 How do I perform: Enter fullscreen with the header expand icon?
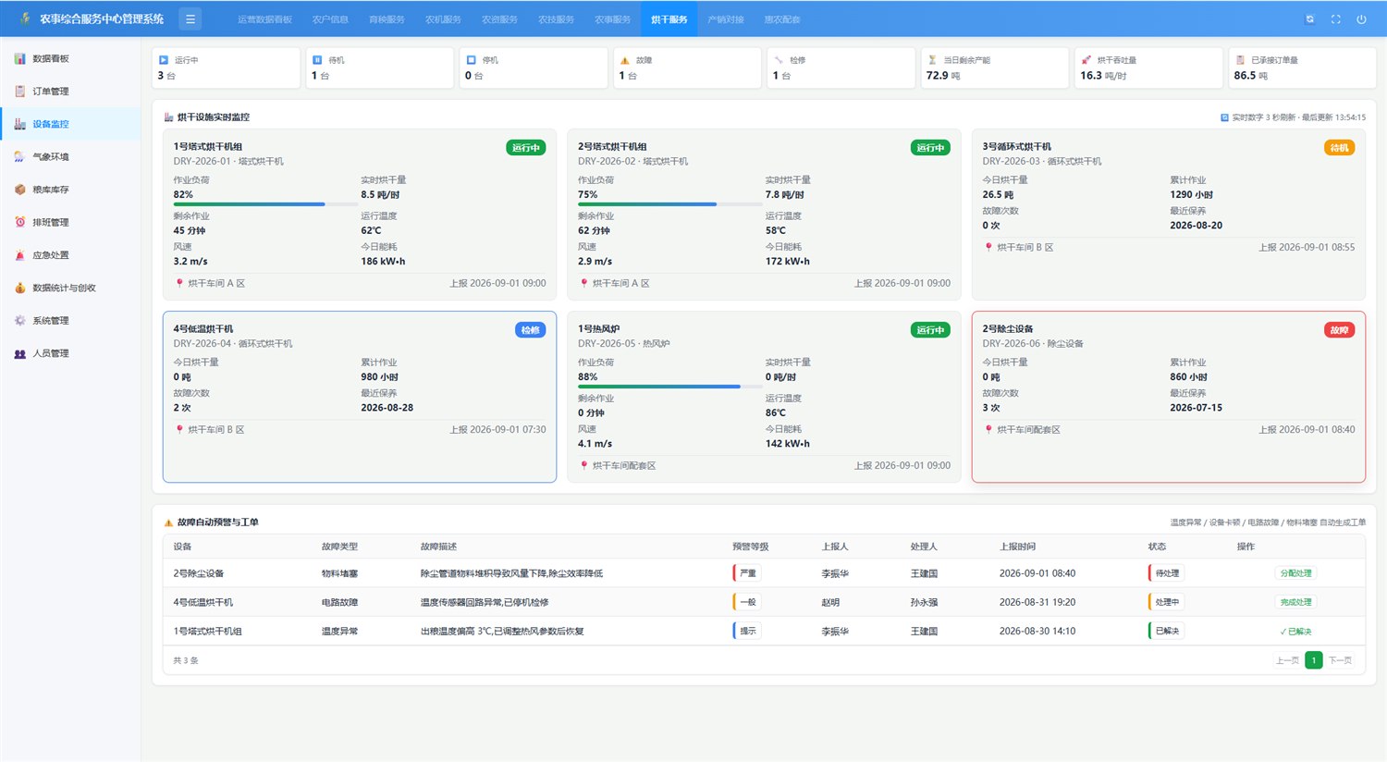pos(1336,19)
